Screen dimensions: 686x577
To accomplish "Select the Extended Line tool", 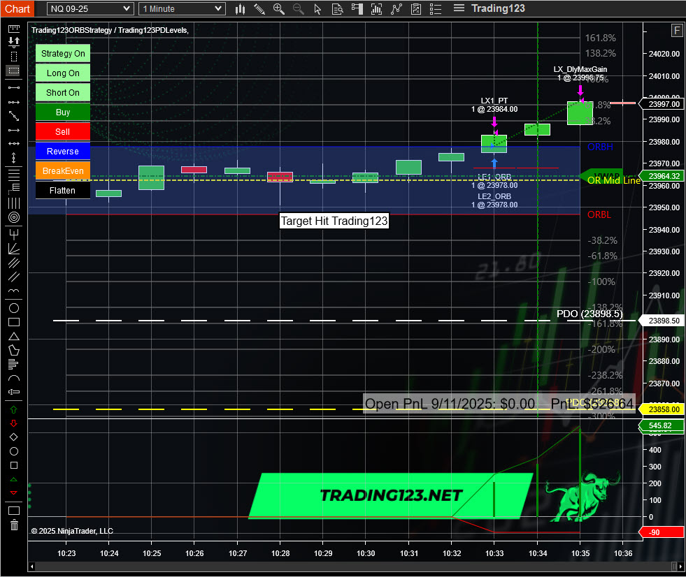I will (13, 116).
